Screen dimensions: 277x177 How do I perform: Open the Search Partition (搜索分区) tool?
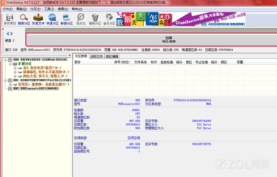coord(24,19)
